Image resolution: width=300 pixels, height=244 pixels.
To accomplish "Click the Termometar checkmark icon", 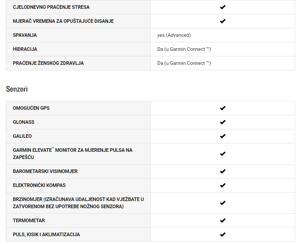I will 223,221.
